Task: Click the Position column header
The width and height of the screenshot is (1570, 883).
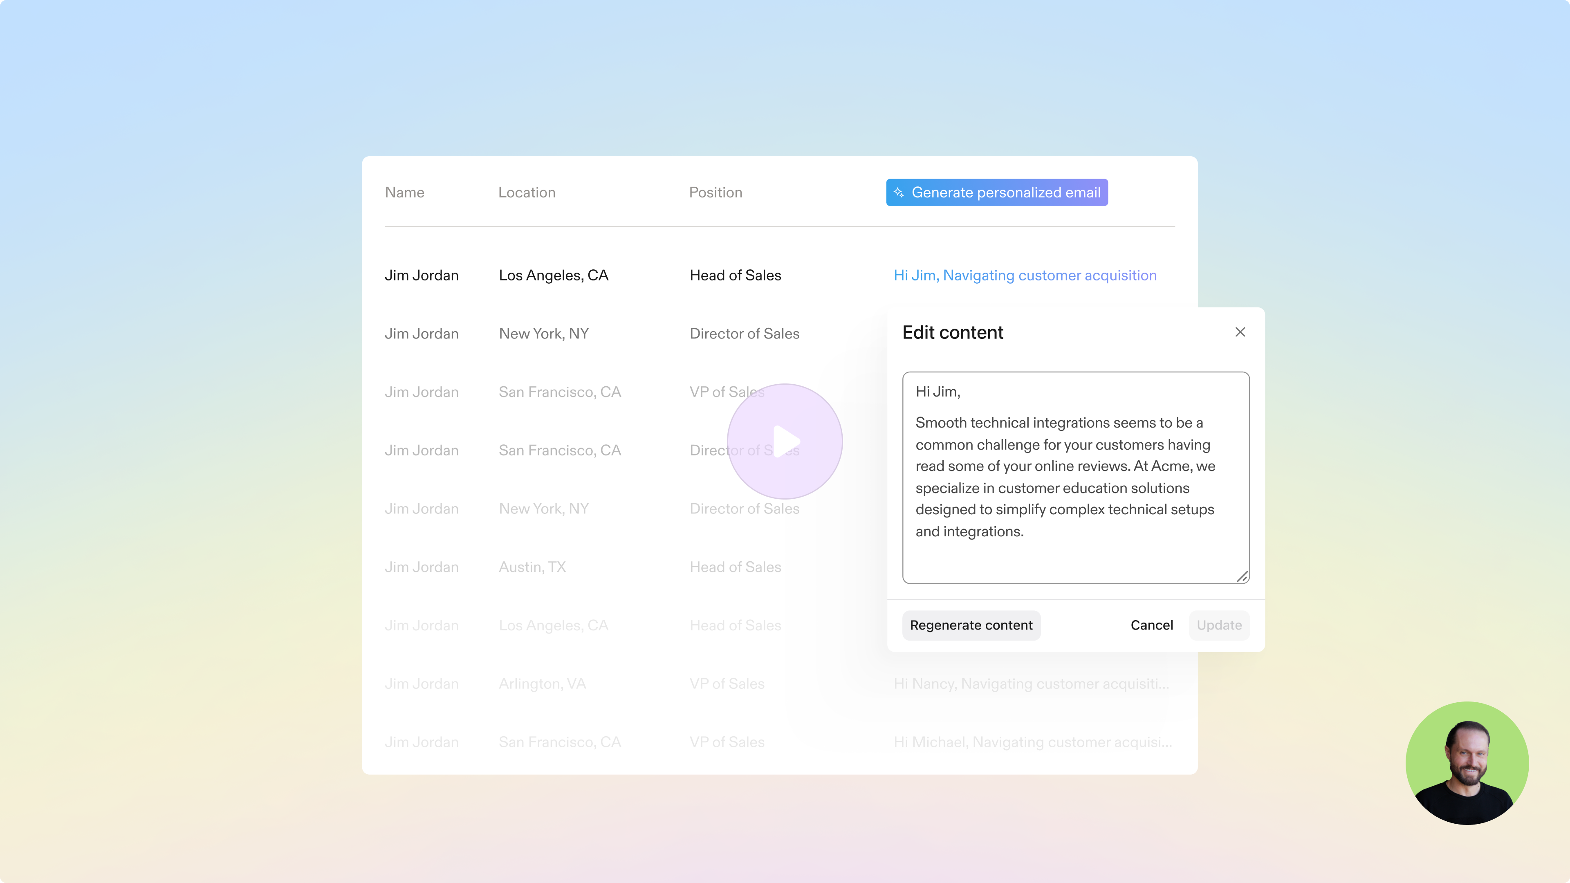Action: click(715, 193)
